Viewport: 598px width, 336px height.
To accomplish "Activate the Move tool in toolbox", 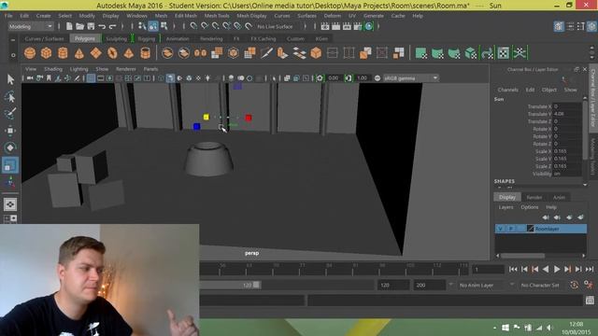I will point(10,131).
